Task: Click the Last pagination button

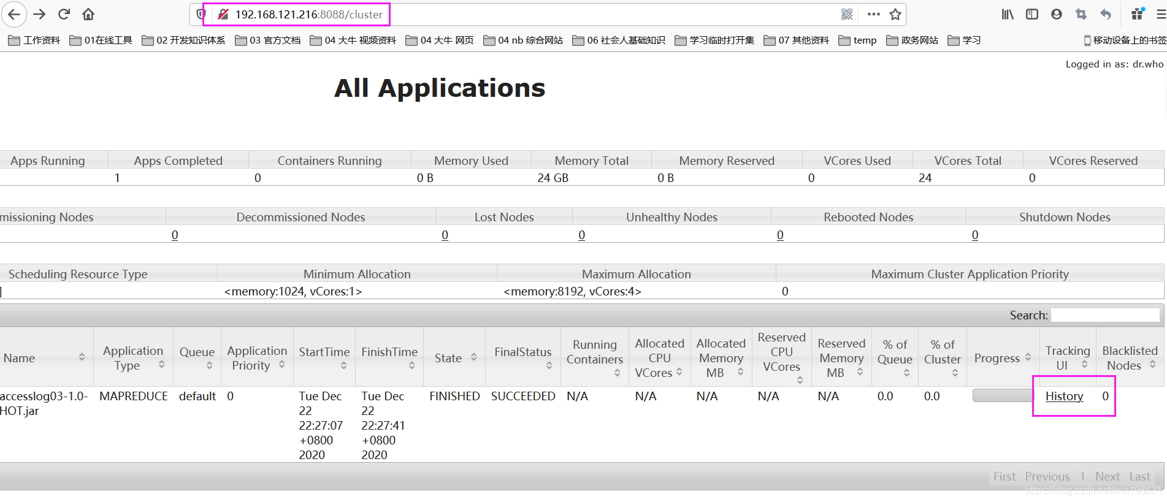Action: pos(1140,476)
